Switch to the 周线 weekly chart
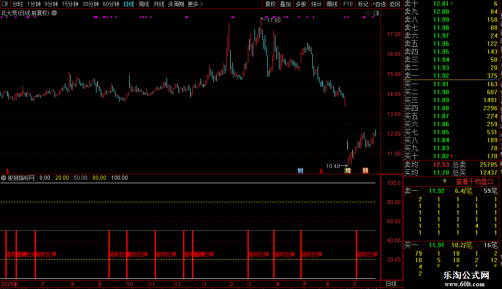The height and width of the screenshot is (289, 502). (144, 4)
